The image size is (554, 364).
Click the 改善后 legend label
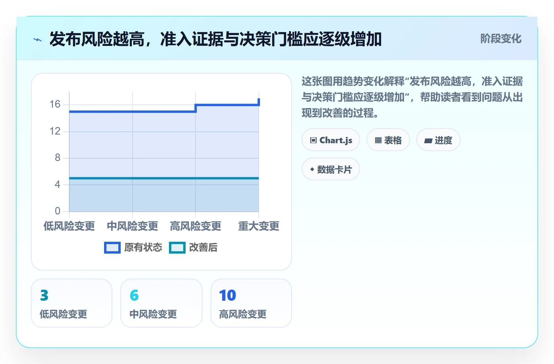[203, 248]
